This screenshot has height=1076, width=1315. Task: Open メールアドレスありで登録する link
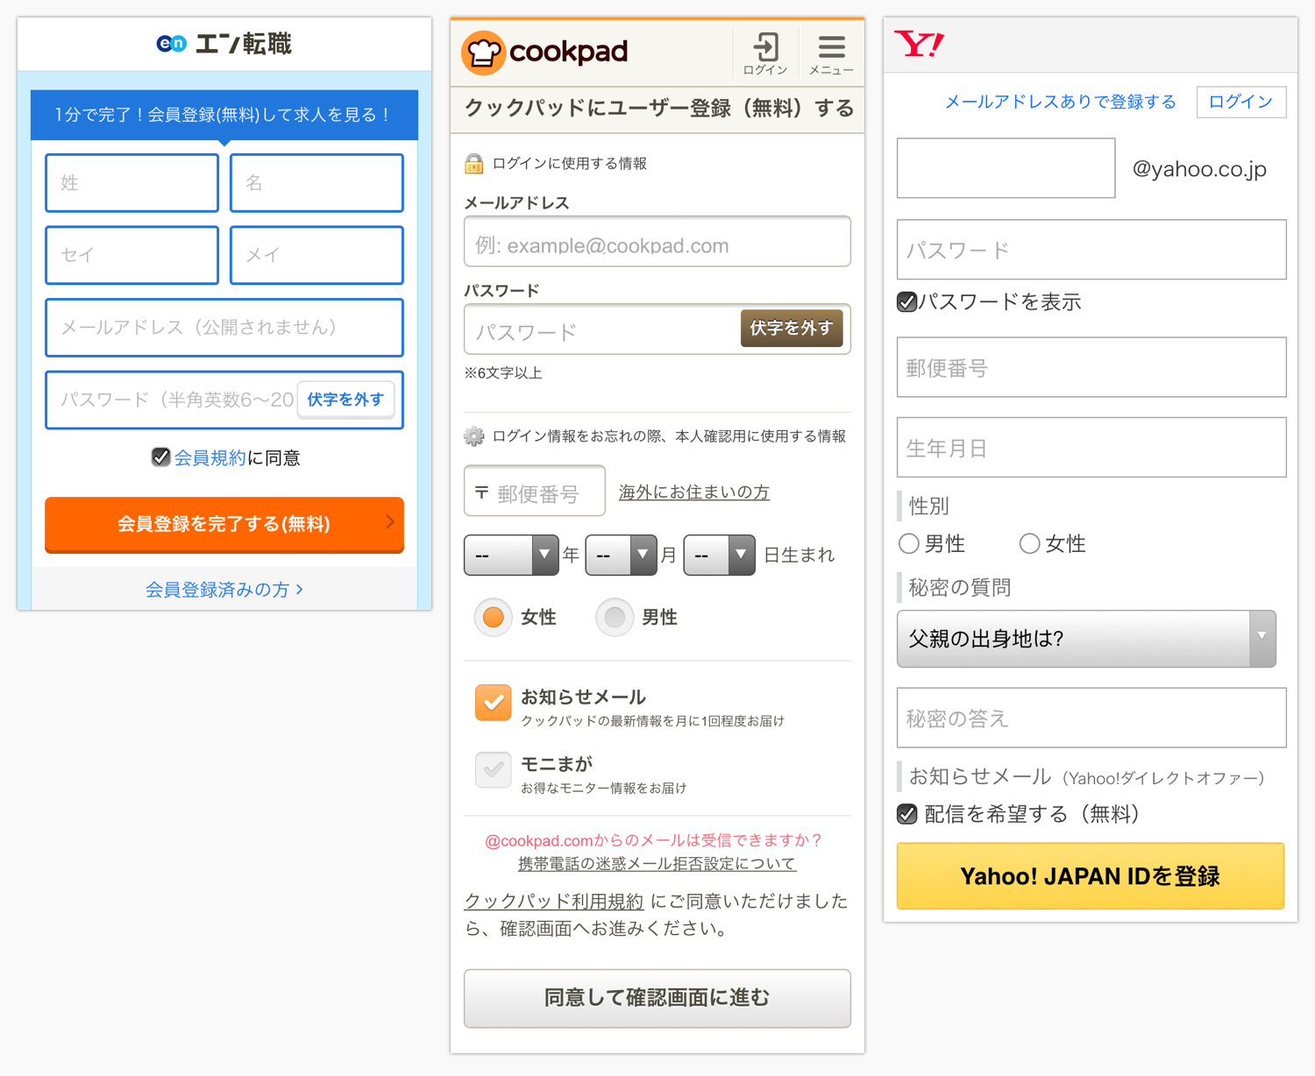tap(1061, 102)
